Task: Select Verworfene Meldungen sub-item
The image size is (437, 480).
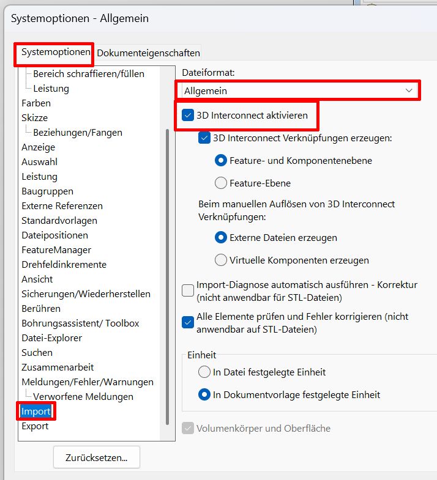Action: click(x=83, y=397)
